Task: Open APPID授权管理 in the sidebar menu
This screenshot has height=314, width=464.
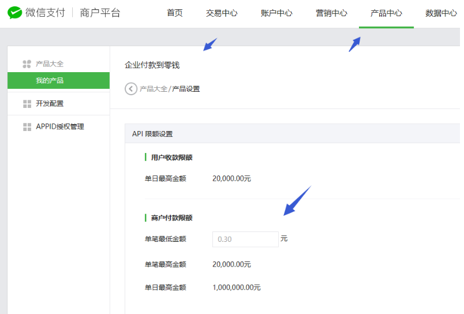Action: (60, 127)
